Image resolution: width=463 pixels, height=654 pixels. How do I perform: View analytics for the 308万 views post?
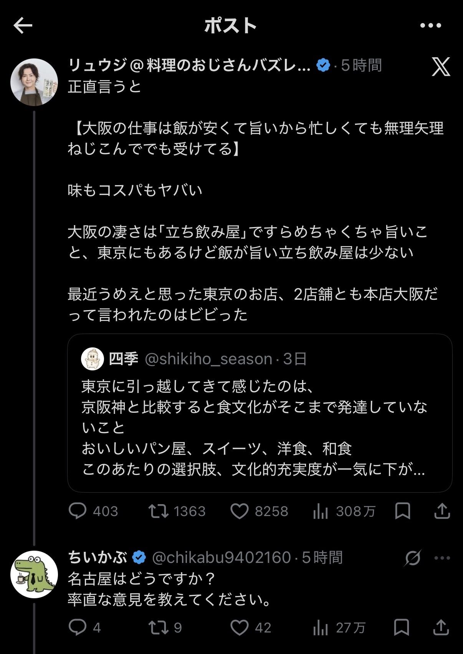point(344,511)
